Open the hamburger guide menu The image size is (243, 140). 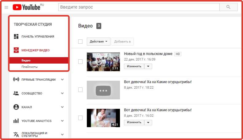tap(6, 7)
